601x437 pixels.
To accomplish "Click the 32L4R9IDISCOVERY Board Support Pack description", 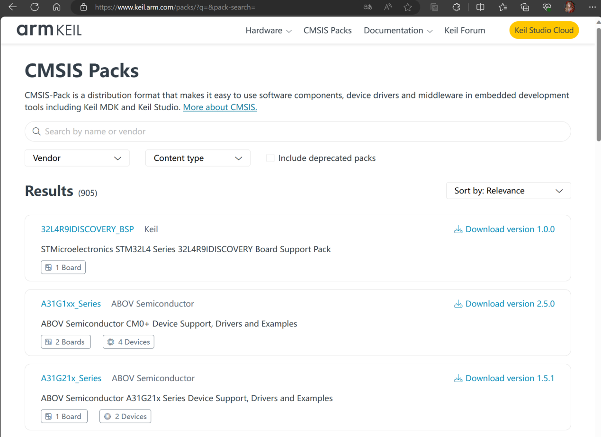I will click(186, 249).
